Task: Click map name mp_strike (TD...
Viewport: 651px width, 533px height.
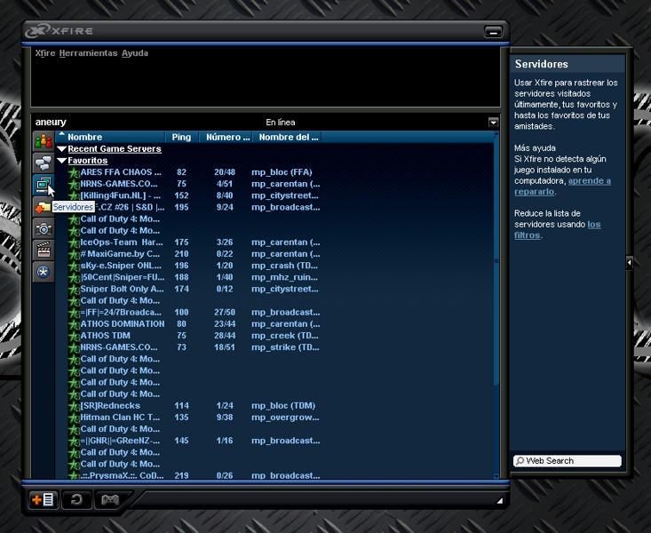Action: click(x=285, y=347)
